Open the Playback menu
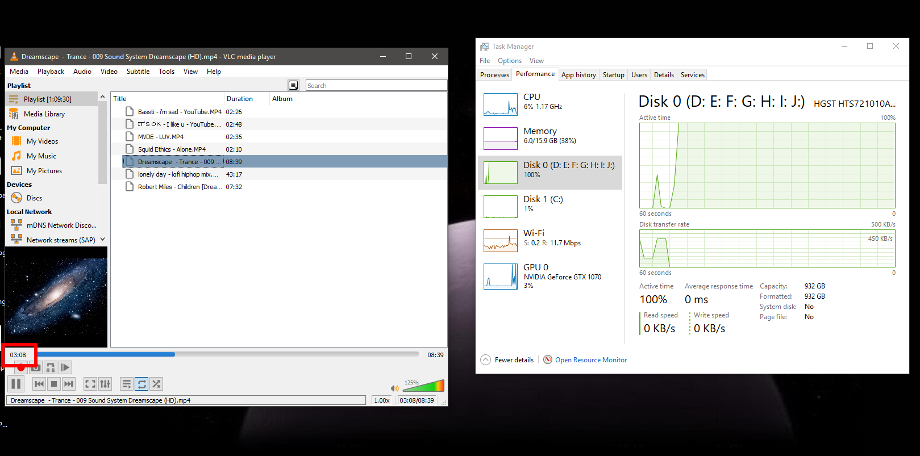 tap(51, 72)
